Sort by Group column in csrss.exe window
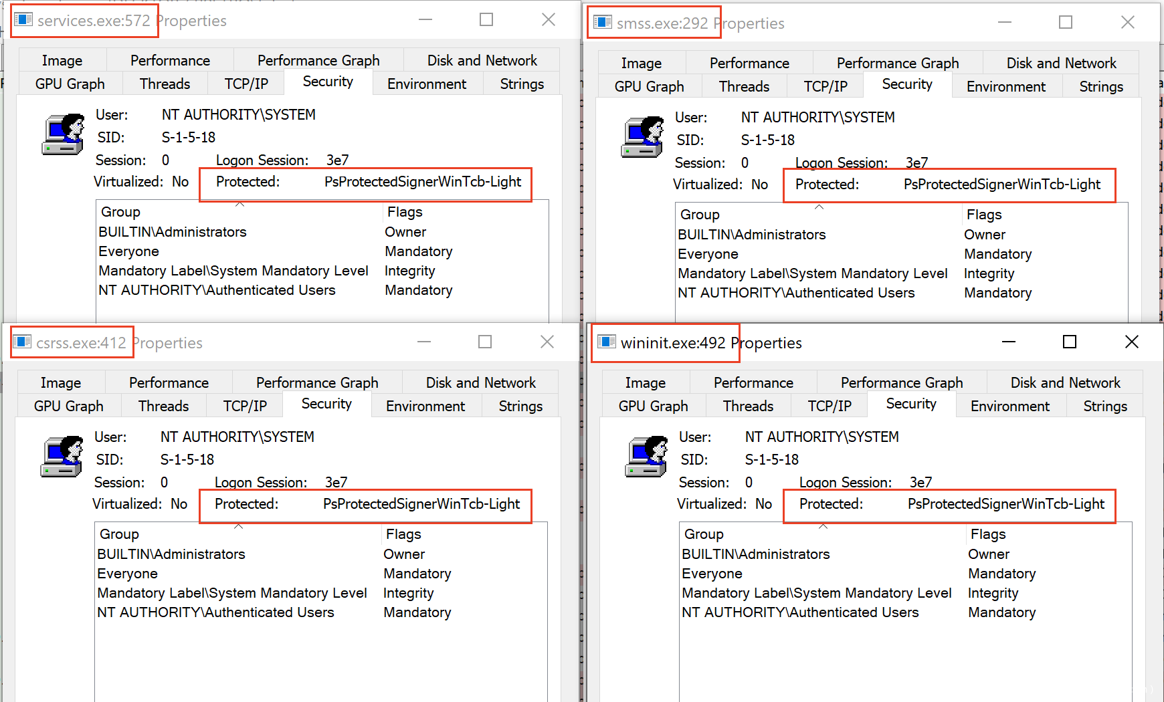The height and width of the screenshot is (702, 1164). coord(238,534)
